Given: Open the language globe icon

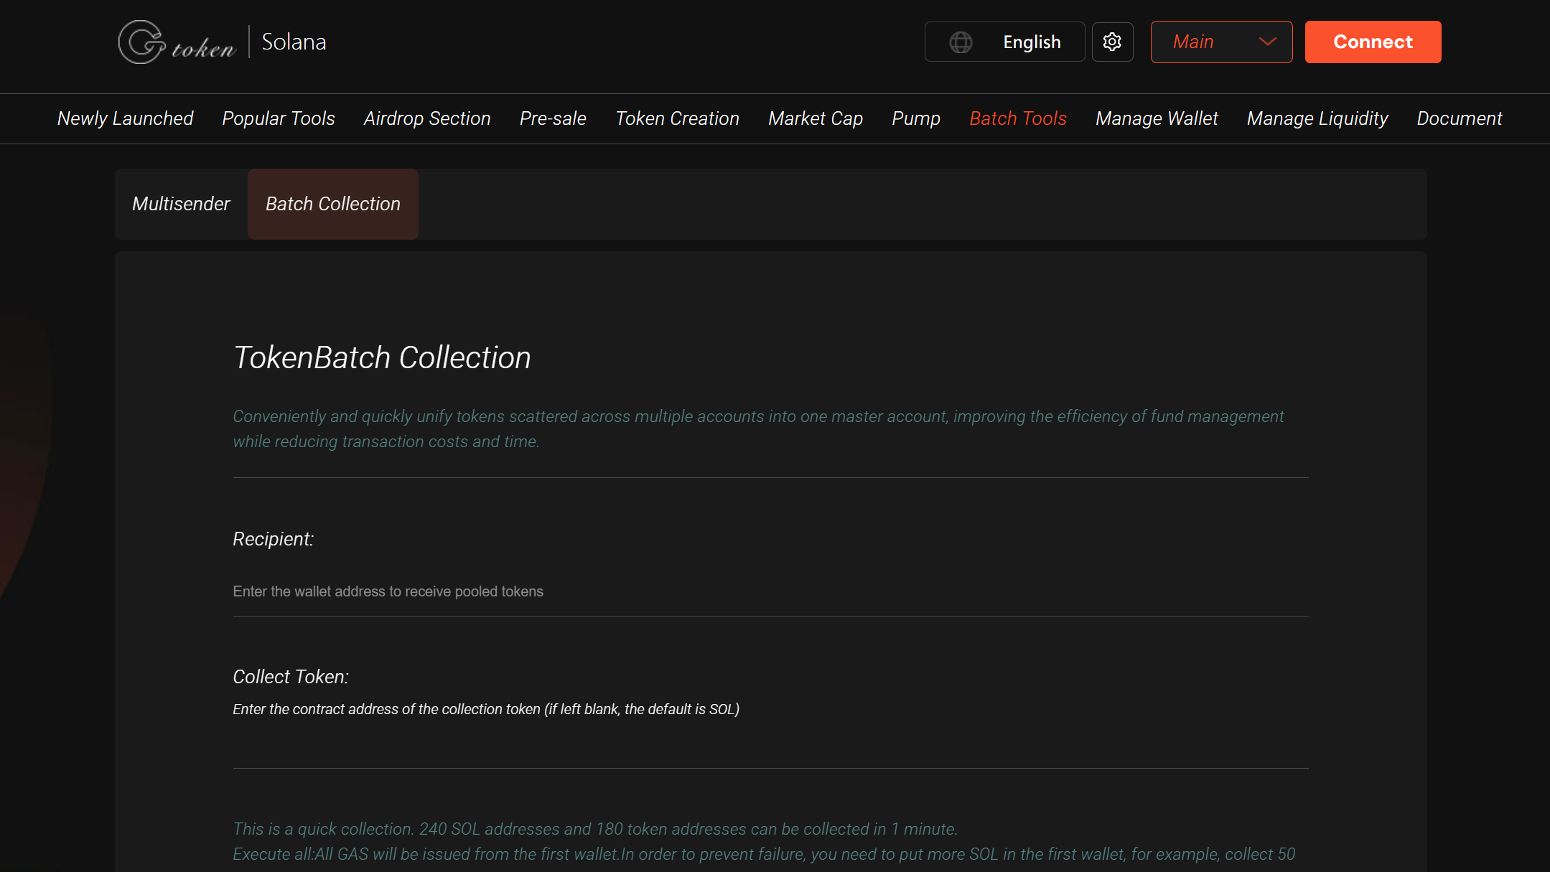Looking at the screenshot, I should [961, 42].
